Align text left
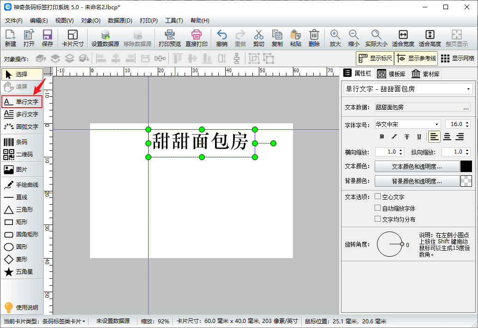This screenshot has height=328, width=478. (435, 137)
